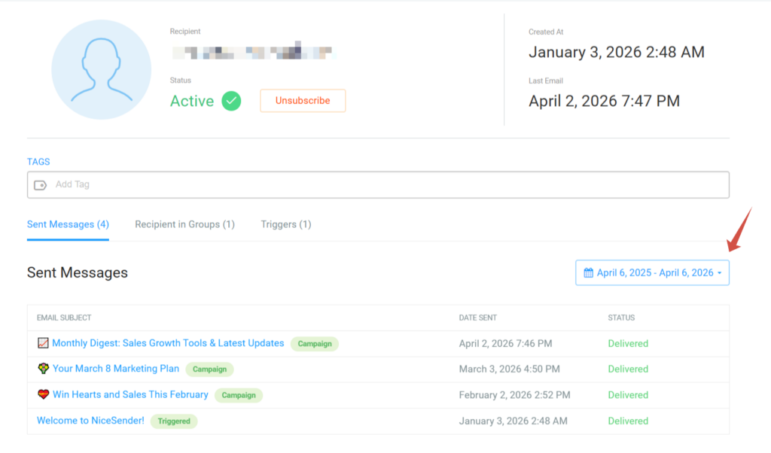Click the tag icon in the Add Tag field
The width and height of the screenshot is (771, 453).
(40, 184)
